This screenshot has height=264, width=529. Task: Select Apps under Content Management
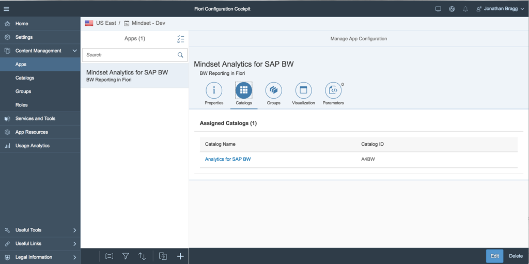click(x=40, y=64)
